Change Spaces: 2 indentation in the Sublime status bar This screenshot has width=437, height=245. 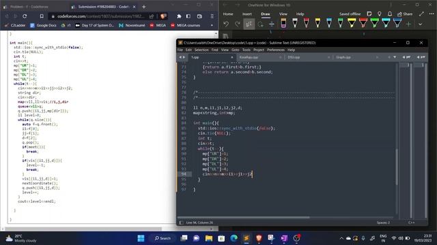[x=383, y=223]
